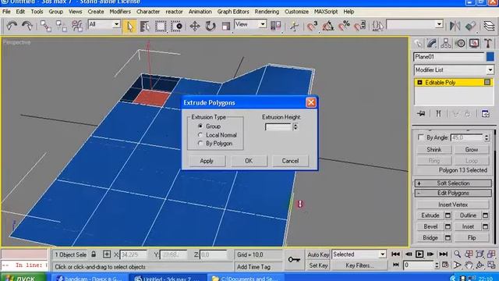Activate the Unlink Selection tool

click(61, 26)
